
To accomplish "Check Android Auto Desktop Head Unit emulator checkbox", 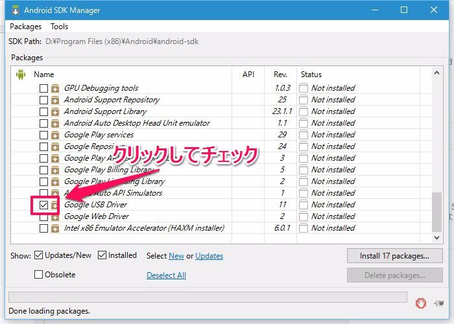I will [x=43, y=123].
